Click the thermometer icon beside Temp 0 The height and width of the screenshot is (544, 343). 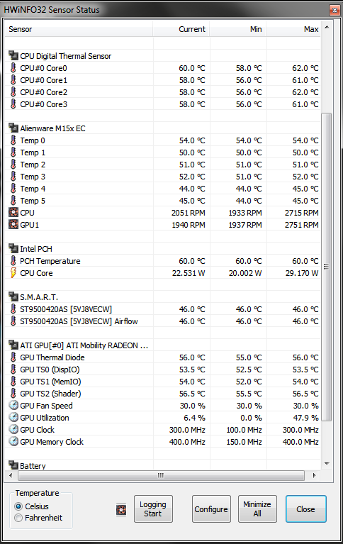[13, 140]
